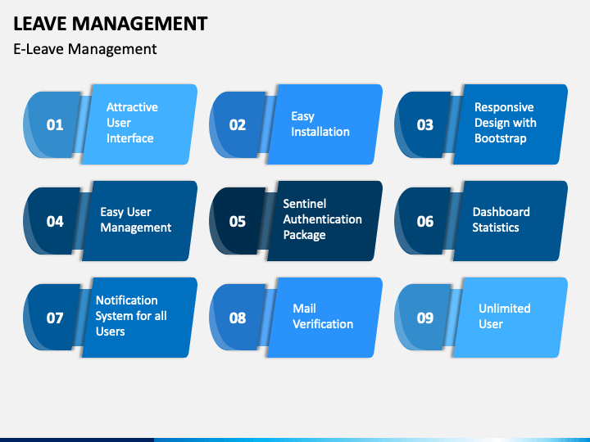This screenshot has width=590, height=442.
Task: Click the 06 number badge
Action: coord(424,221)
